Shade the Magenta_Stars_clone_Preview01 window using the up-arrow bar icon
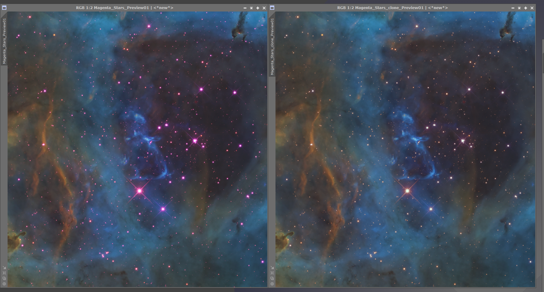The width and height of the screenshot is (544, 292). point(519,8)
